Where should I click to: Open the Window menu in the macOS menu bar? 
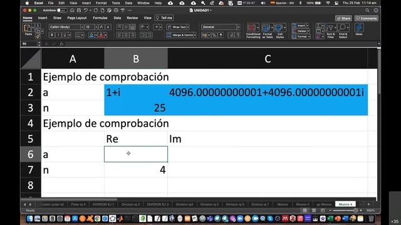pos(143,3)
